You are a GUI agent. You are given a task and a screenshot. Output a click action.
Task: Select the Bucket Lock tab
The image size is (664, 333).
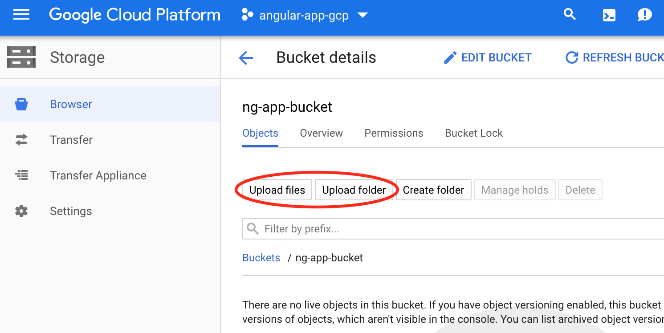click(473, 133)
